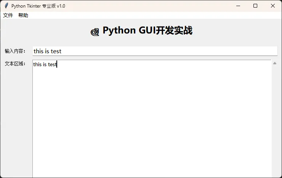The image size is (282, 178).
Task: Click the scrollbar up arrow
Action: 275,63
